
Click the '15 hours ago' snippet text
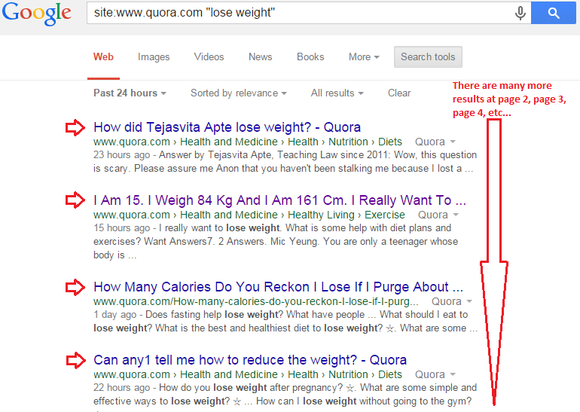coord(122,228)
